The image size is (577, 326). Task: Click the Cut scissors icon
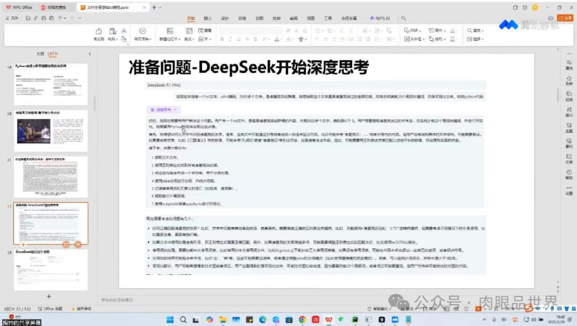(x=124, y=30)
